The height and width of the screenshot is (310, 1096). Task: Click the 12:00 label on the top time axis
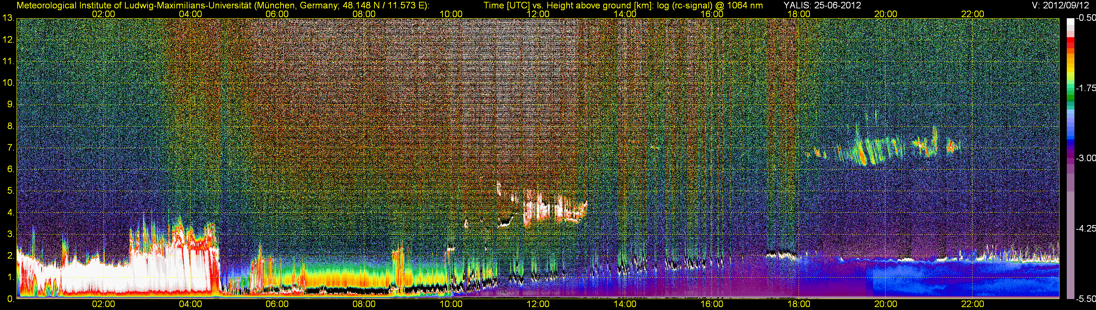point(538,14)
